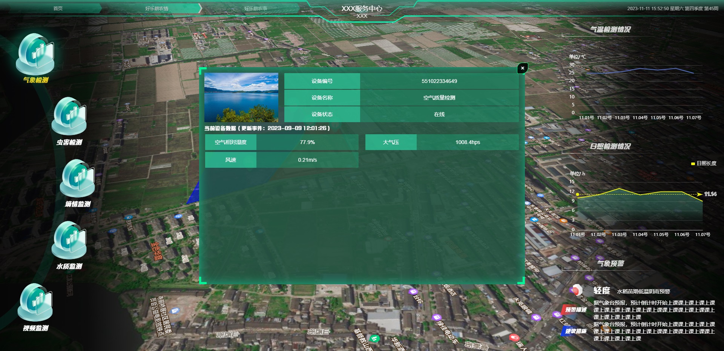The image size is (724, 351).
Task: Click the 气温检测情况 panel title
Action: [x=610, y=29]
